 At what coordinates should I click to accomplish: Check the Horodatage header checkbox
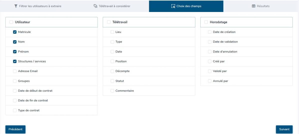tap(206, 22)
